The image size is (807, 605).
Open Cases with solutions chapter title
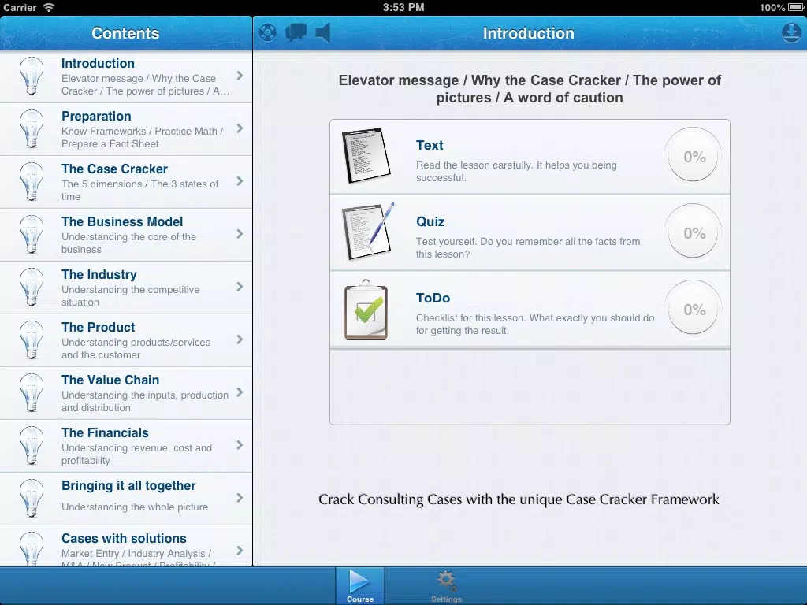coord(124,538)
